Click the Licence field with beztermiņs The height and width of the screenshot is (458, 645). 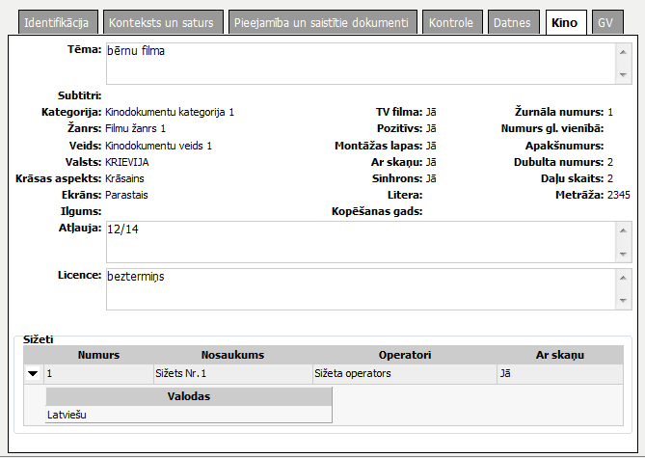pyautogui.click(x=357, y=288)
